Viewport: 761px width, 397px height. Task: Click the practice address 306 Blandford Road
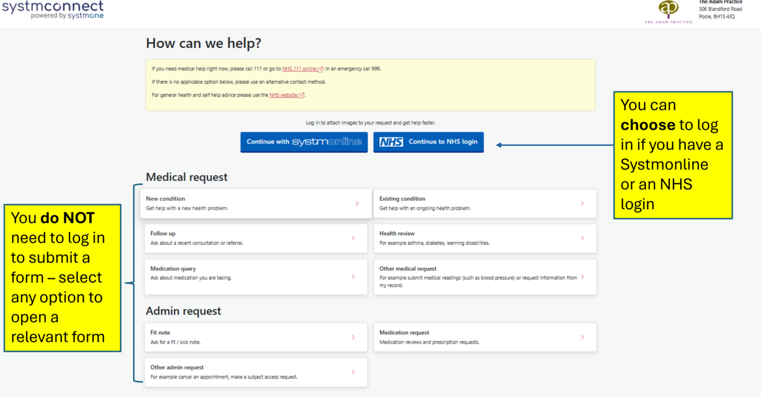720,9
